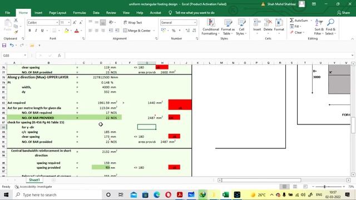Click the Name Box showing G88

point(14,56)
